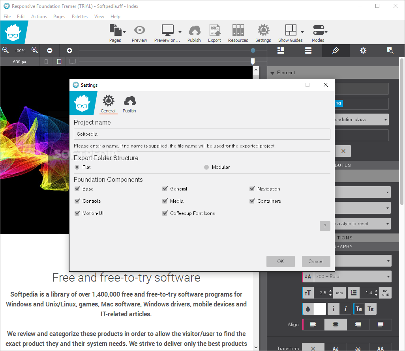Select the desktop device size icon
405x351 pixels.
72,62
